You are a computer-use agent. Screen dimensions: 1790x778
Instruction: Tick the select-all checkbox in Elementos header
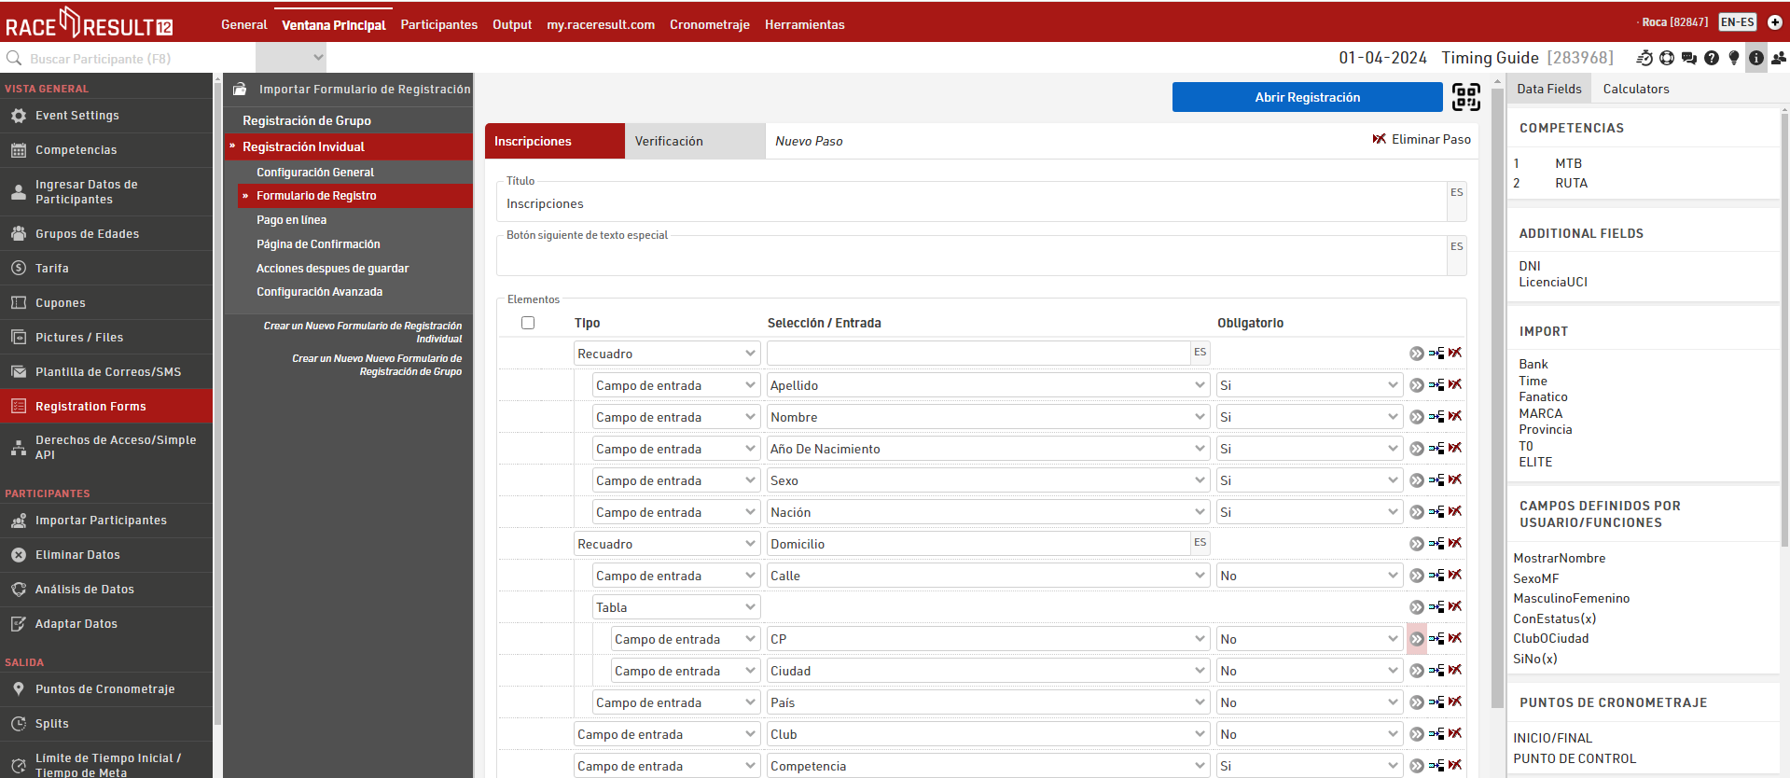(x=528, y=323)
